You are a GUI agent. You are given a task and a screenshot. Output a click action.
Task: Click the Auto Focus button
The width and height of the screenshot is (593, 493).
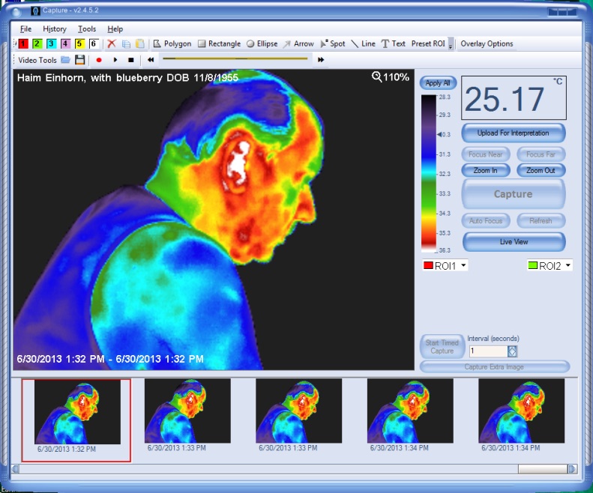coord(486,221)
